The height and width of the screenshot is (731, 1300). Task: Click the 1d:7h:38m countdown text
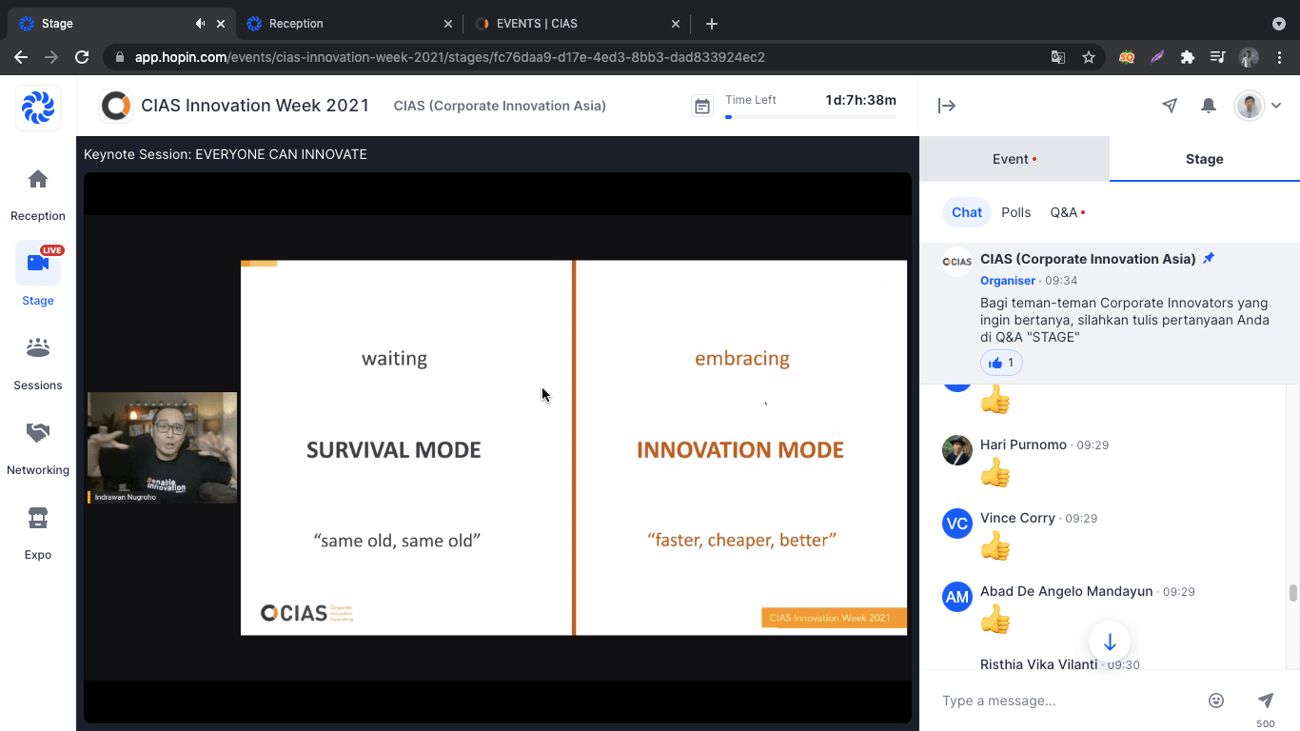861,100
